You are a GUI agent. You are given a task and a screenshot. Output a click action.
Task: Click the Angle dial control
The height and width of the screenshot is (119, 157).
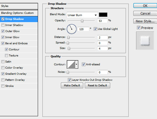click(72, 29)
